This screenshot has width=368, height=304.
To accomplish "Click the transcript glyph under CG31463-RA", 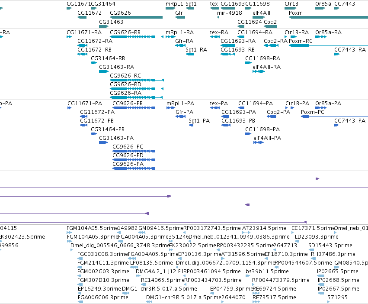I will [104, 71].
